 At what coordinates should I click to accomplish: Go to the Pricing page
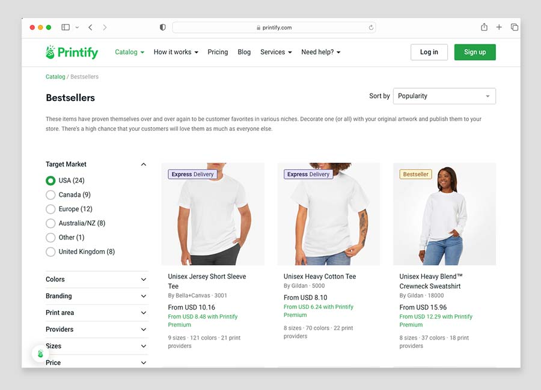pyautogui.click(x=218, y=52)
